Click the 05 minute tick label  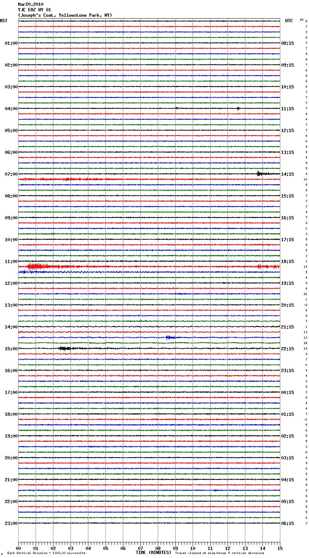coord(105,548)
